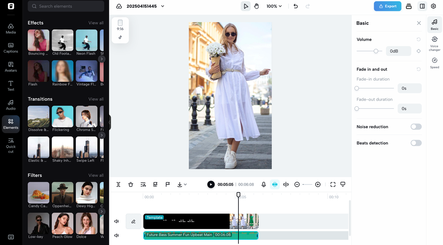443x245 pixels.
Task: Undo the last action
Action: (x=296, y=6)
